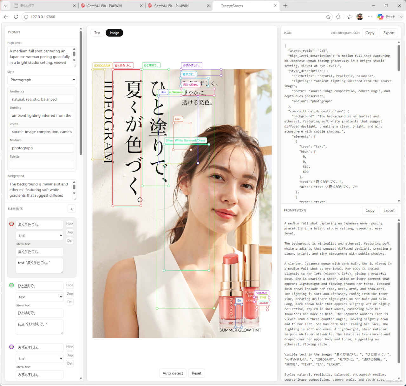Viewport: 406px width, 386px height.
Task: Select the Face box label on canvas
Action: pos(178,119)
